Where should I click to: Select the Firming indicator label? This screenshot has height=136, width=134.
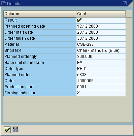40,93
